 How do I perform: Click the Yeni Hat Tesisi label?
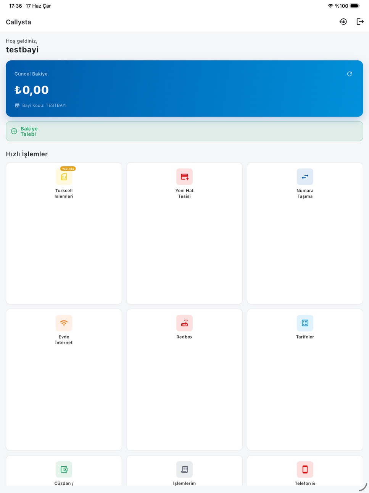click(x=184, y=193)
